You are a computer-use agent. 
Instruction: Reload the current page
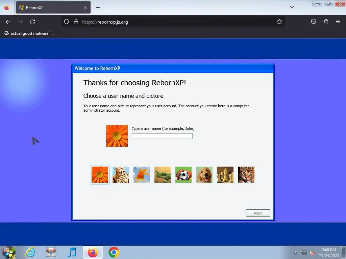pyautogui.click(x=32, y=22)
